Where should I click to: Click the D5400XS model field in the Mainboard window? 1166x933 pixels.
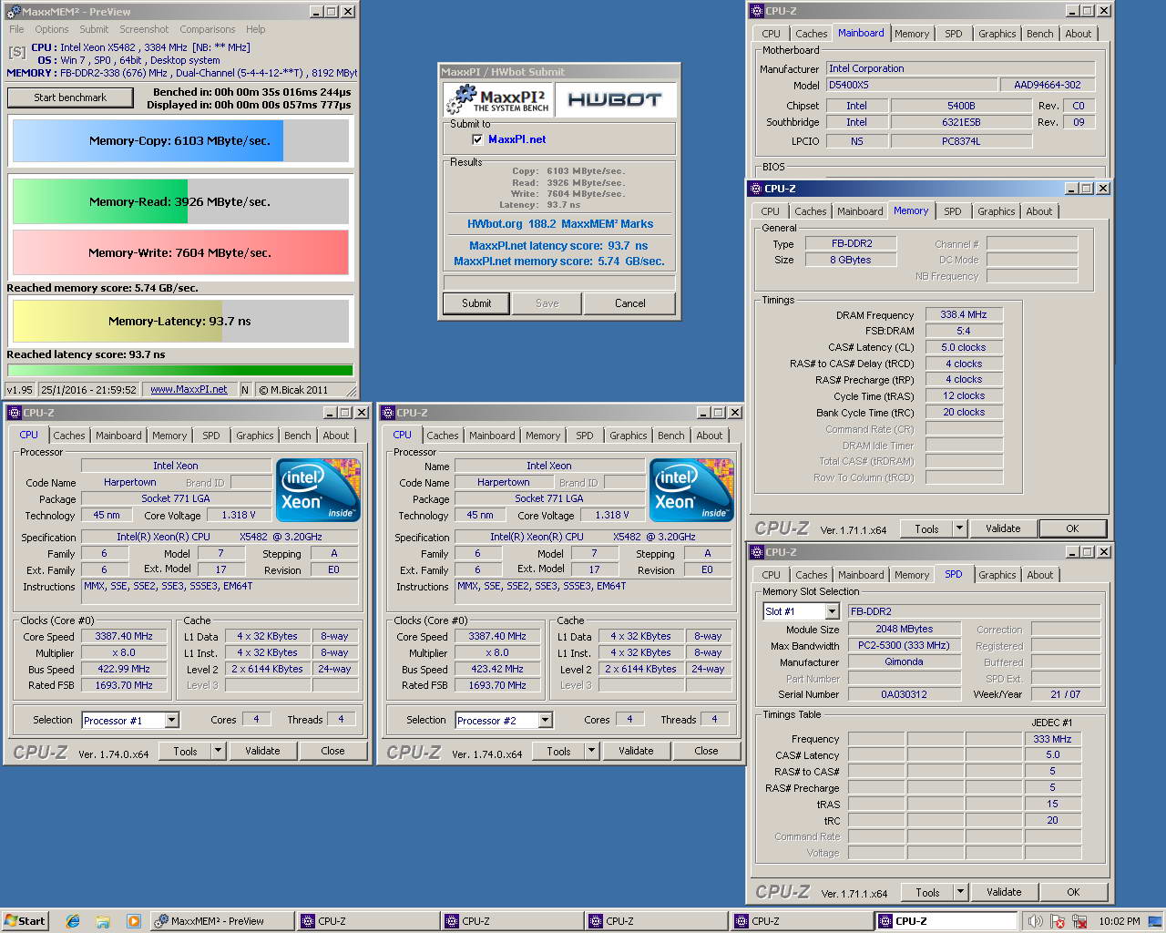[x=913, y=85]
